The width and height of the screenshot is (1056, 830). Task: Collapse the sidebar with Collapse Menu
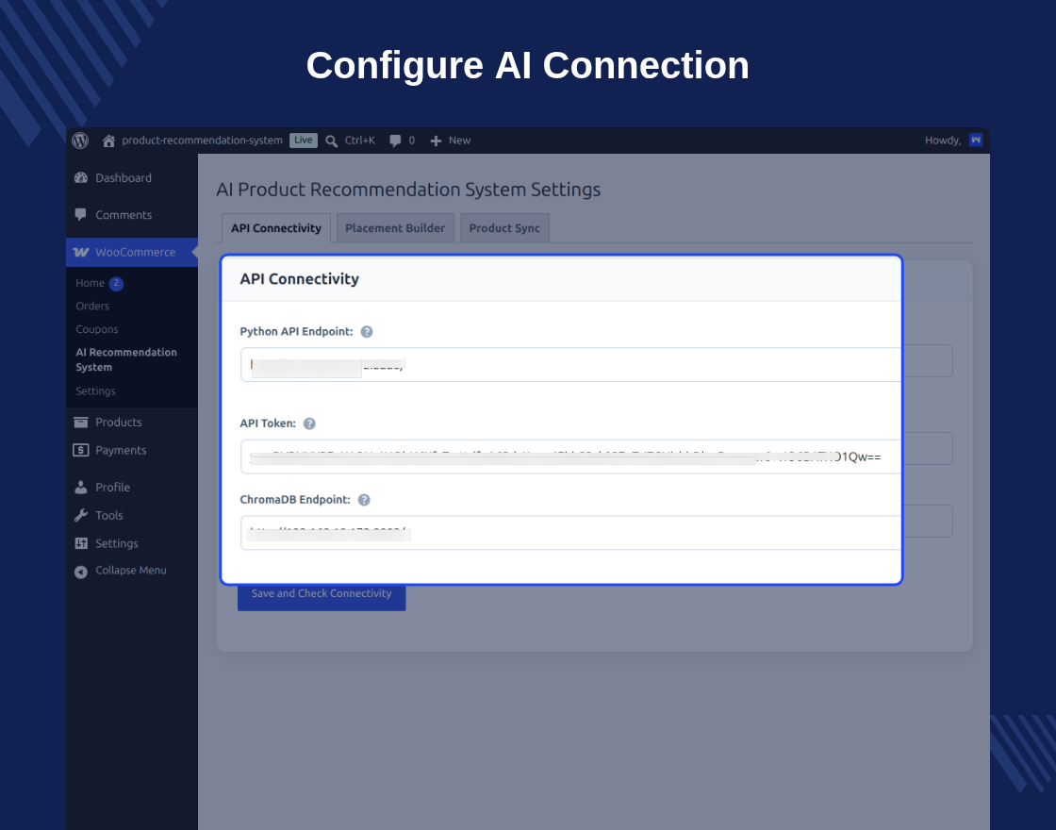(x=131, y=570)
